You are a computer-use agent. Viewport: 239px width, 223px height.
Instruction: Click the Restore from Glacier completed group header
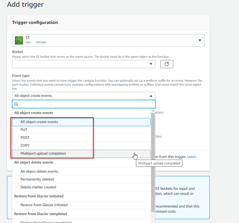point(41,214)
